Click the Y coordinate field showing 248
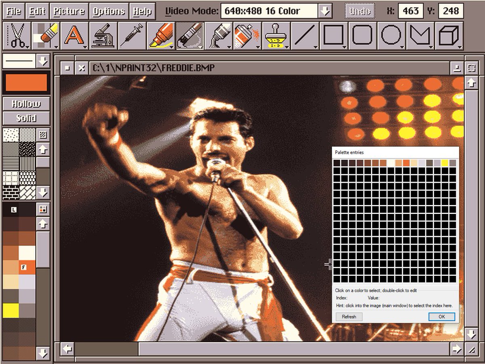 click(451, 11)
